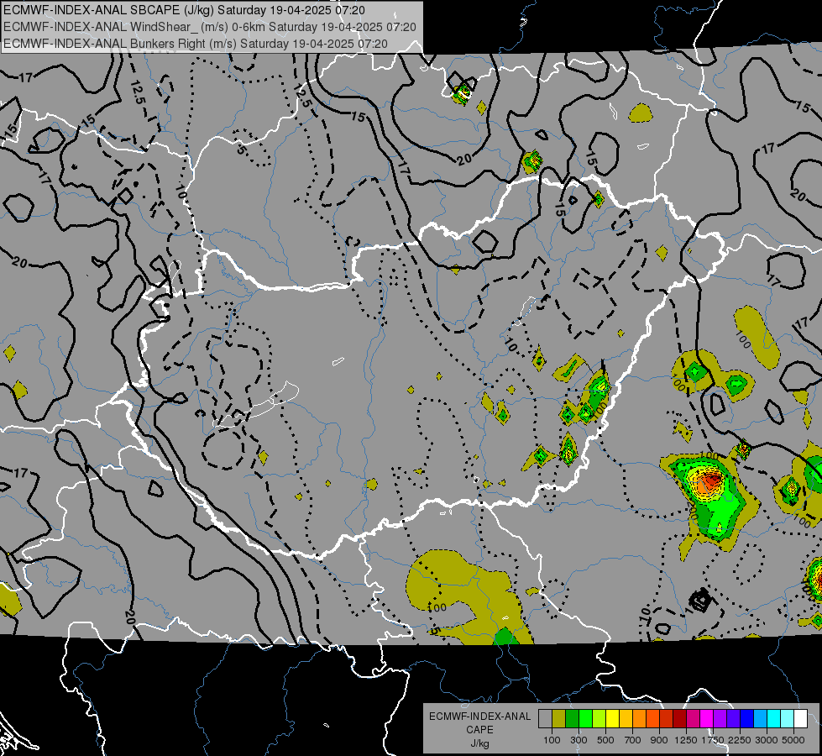
Task: Click the Bunkers Right (m/s) title line
Action: (x=196, y=44)
